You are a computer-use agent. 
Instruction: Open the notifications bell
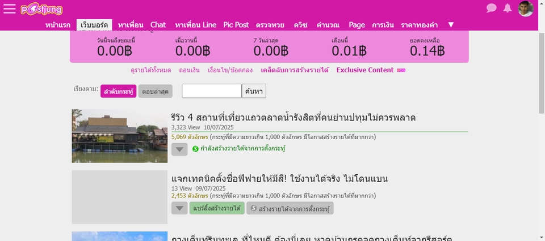pos(508,8)
